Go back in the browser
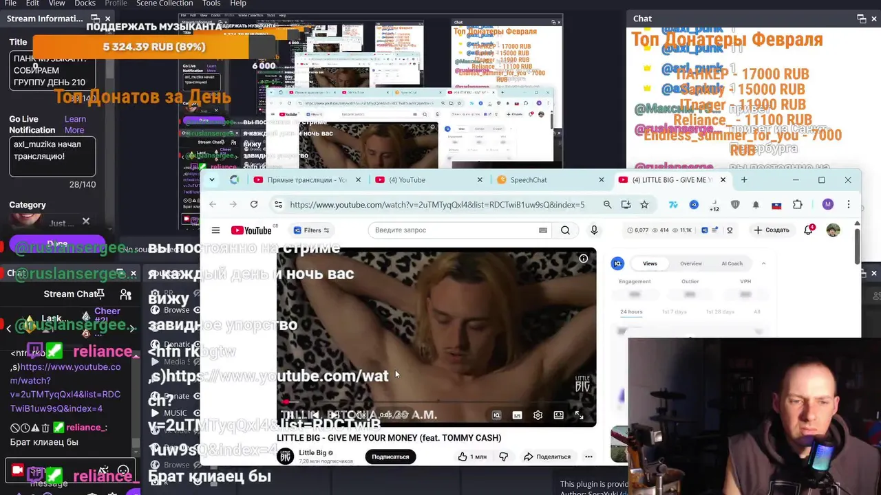 coord(213,204)
